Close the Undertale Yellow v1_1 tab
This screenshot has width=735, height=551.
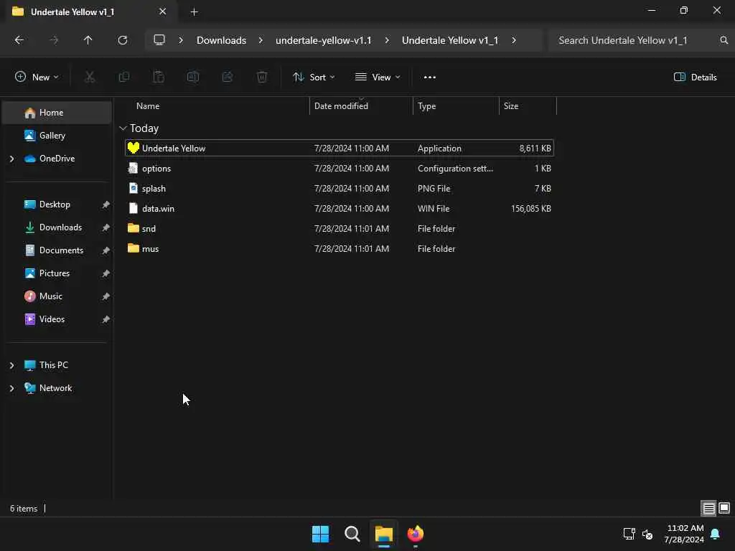point(163,11)
